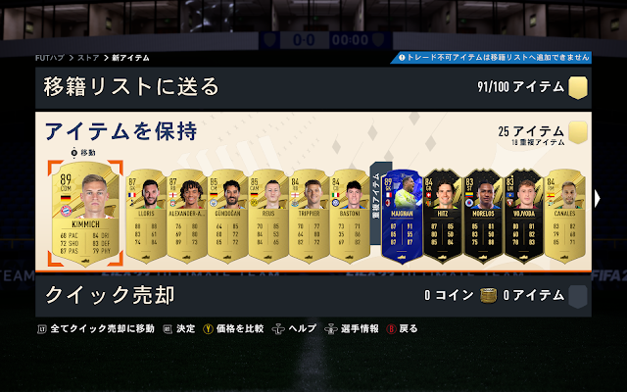Click the coin stack icon in クイック売却
This screenshot has height=392, width=627.
coord(488,296)
